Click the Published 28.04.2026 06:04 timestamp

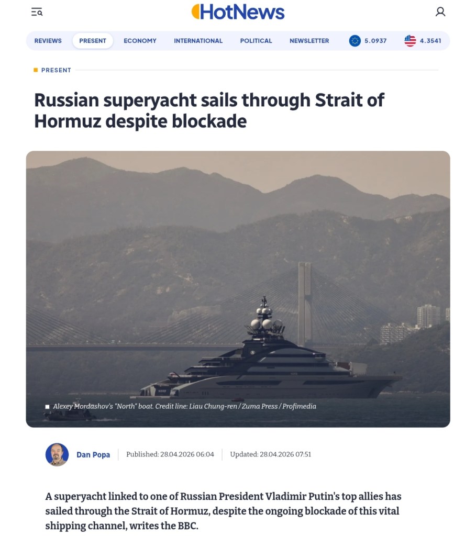pos(170,454)
